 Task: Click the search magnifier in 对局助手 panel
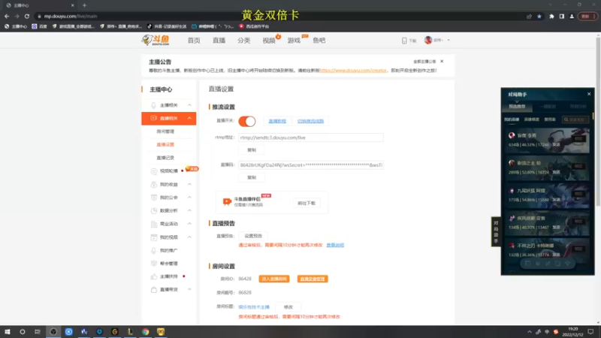click(566, 119)
